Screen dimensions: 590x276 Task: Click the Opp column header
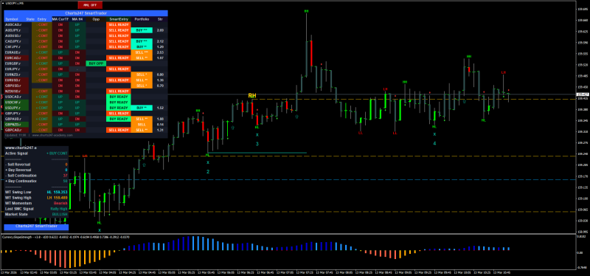[96, 19]
